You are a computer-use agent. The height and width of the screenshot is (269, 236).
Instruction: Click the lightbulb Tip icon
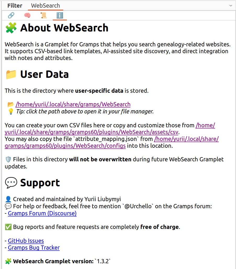coord(11,111)
